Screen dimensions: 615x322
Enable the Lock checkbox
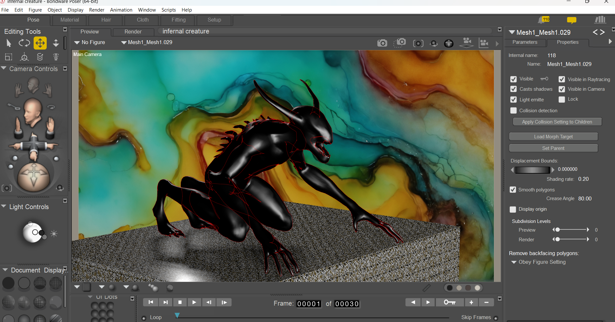562,99
